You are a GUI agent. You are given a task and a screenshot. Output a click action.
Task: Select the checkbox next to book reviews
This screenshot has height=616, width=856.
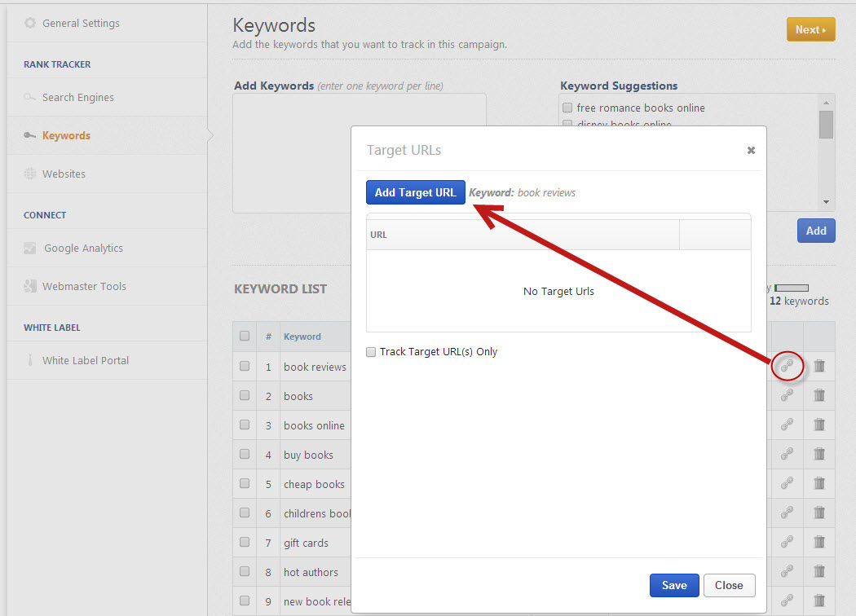[x=244, y=366]
